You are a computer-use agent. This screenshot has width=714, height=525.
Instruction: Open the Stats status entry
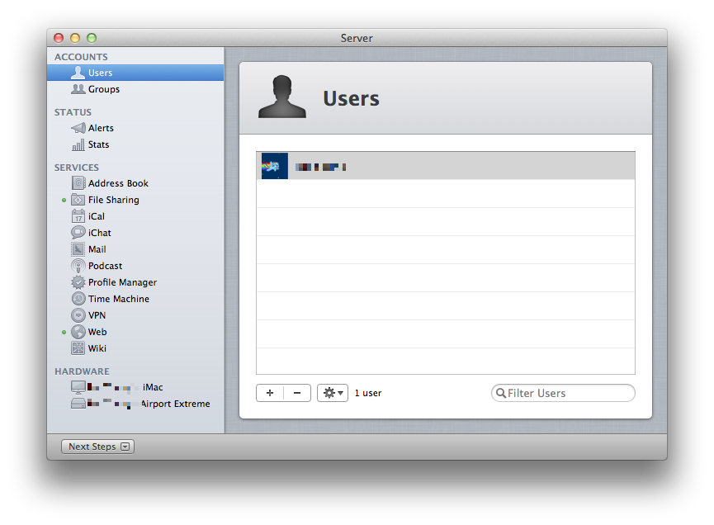[99, 144]
